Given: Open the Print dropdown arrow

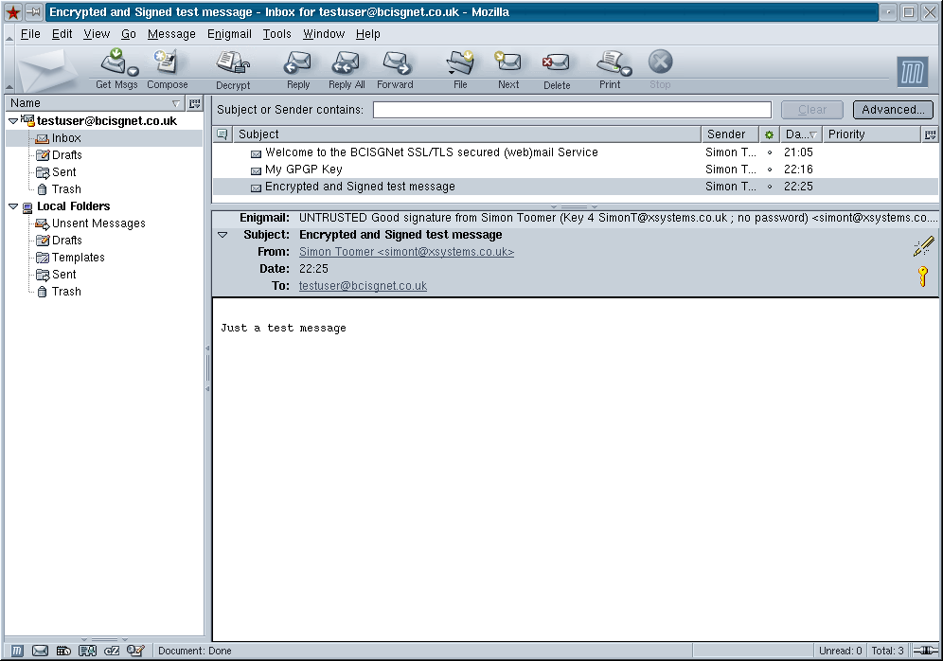Looking at the screenshot, I should tap(627, 72).
